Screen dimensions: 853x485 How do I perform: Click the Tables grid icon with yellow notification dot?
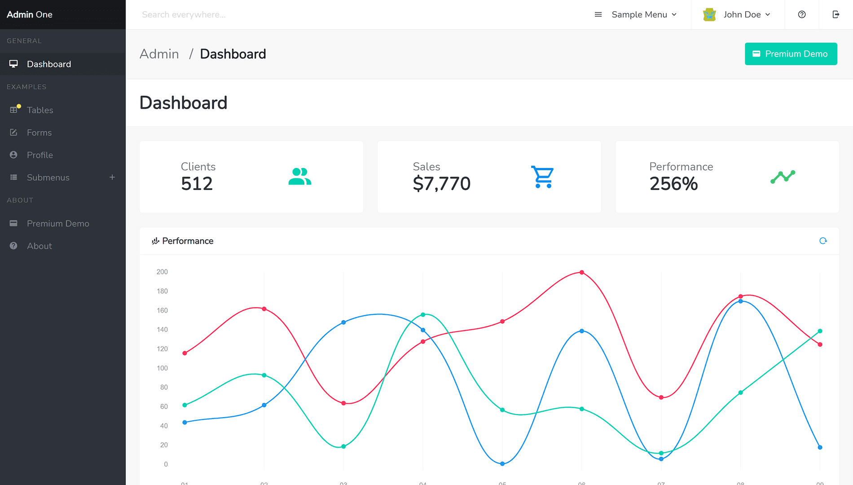(14, 110)
